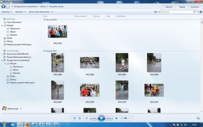The image size is (203, 127).
Task: Select Nagrany program telewizyjny under Storage Server
Action: point(22,83)
